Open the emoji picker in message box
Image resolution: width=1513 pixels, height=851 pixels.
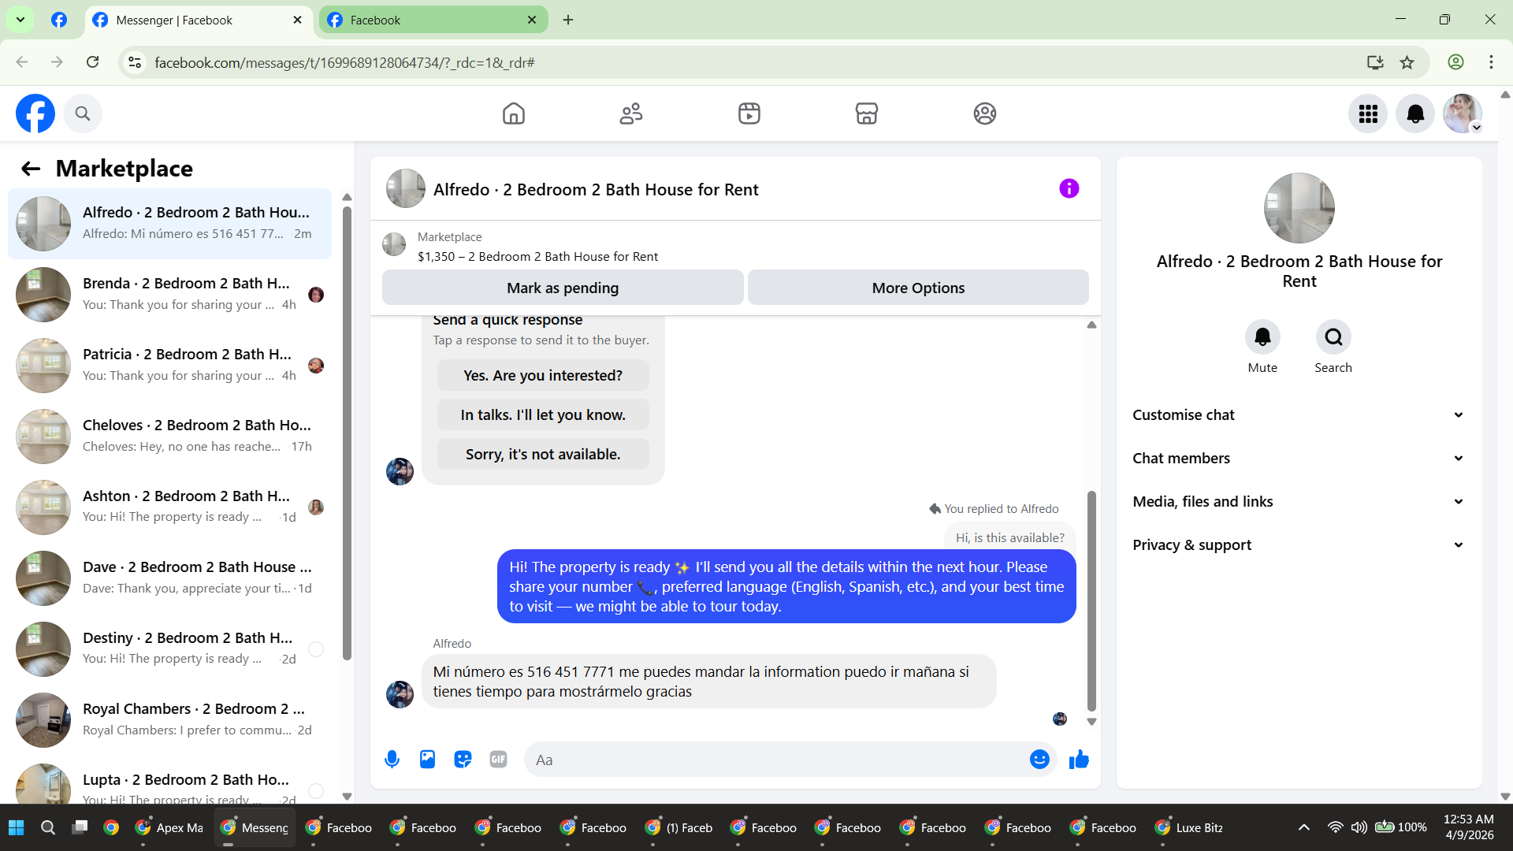click(1039, 760)
